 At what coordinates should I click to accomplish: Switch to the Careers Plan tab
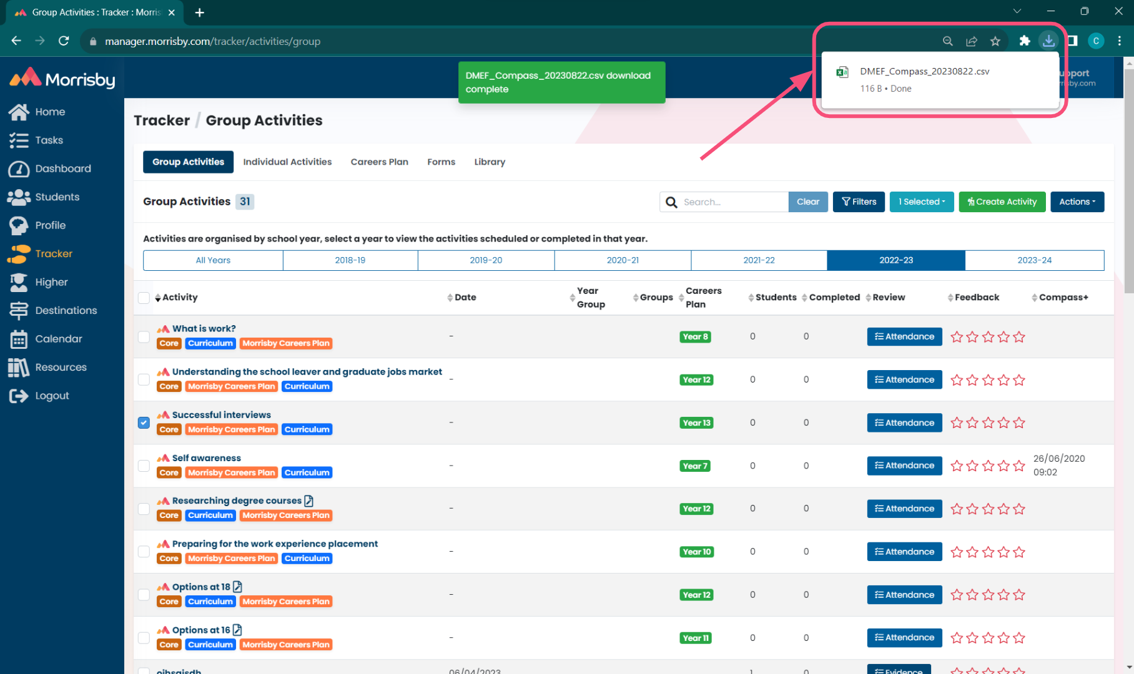(380, 162)
